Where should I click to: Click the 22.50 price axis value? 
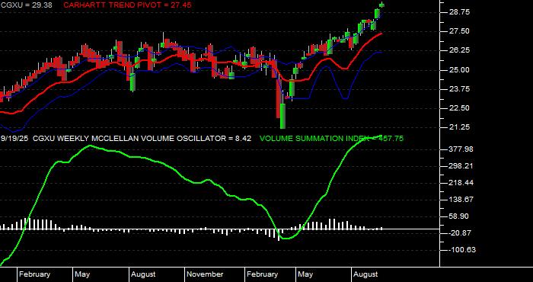pos(459,107)
